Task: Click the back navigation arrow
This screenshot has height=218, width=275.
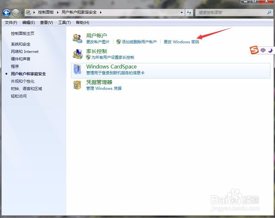Action: click(6, 13)
